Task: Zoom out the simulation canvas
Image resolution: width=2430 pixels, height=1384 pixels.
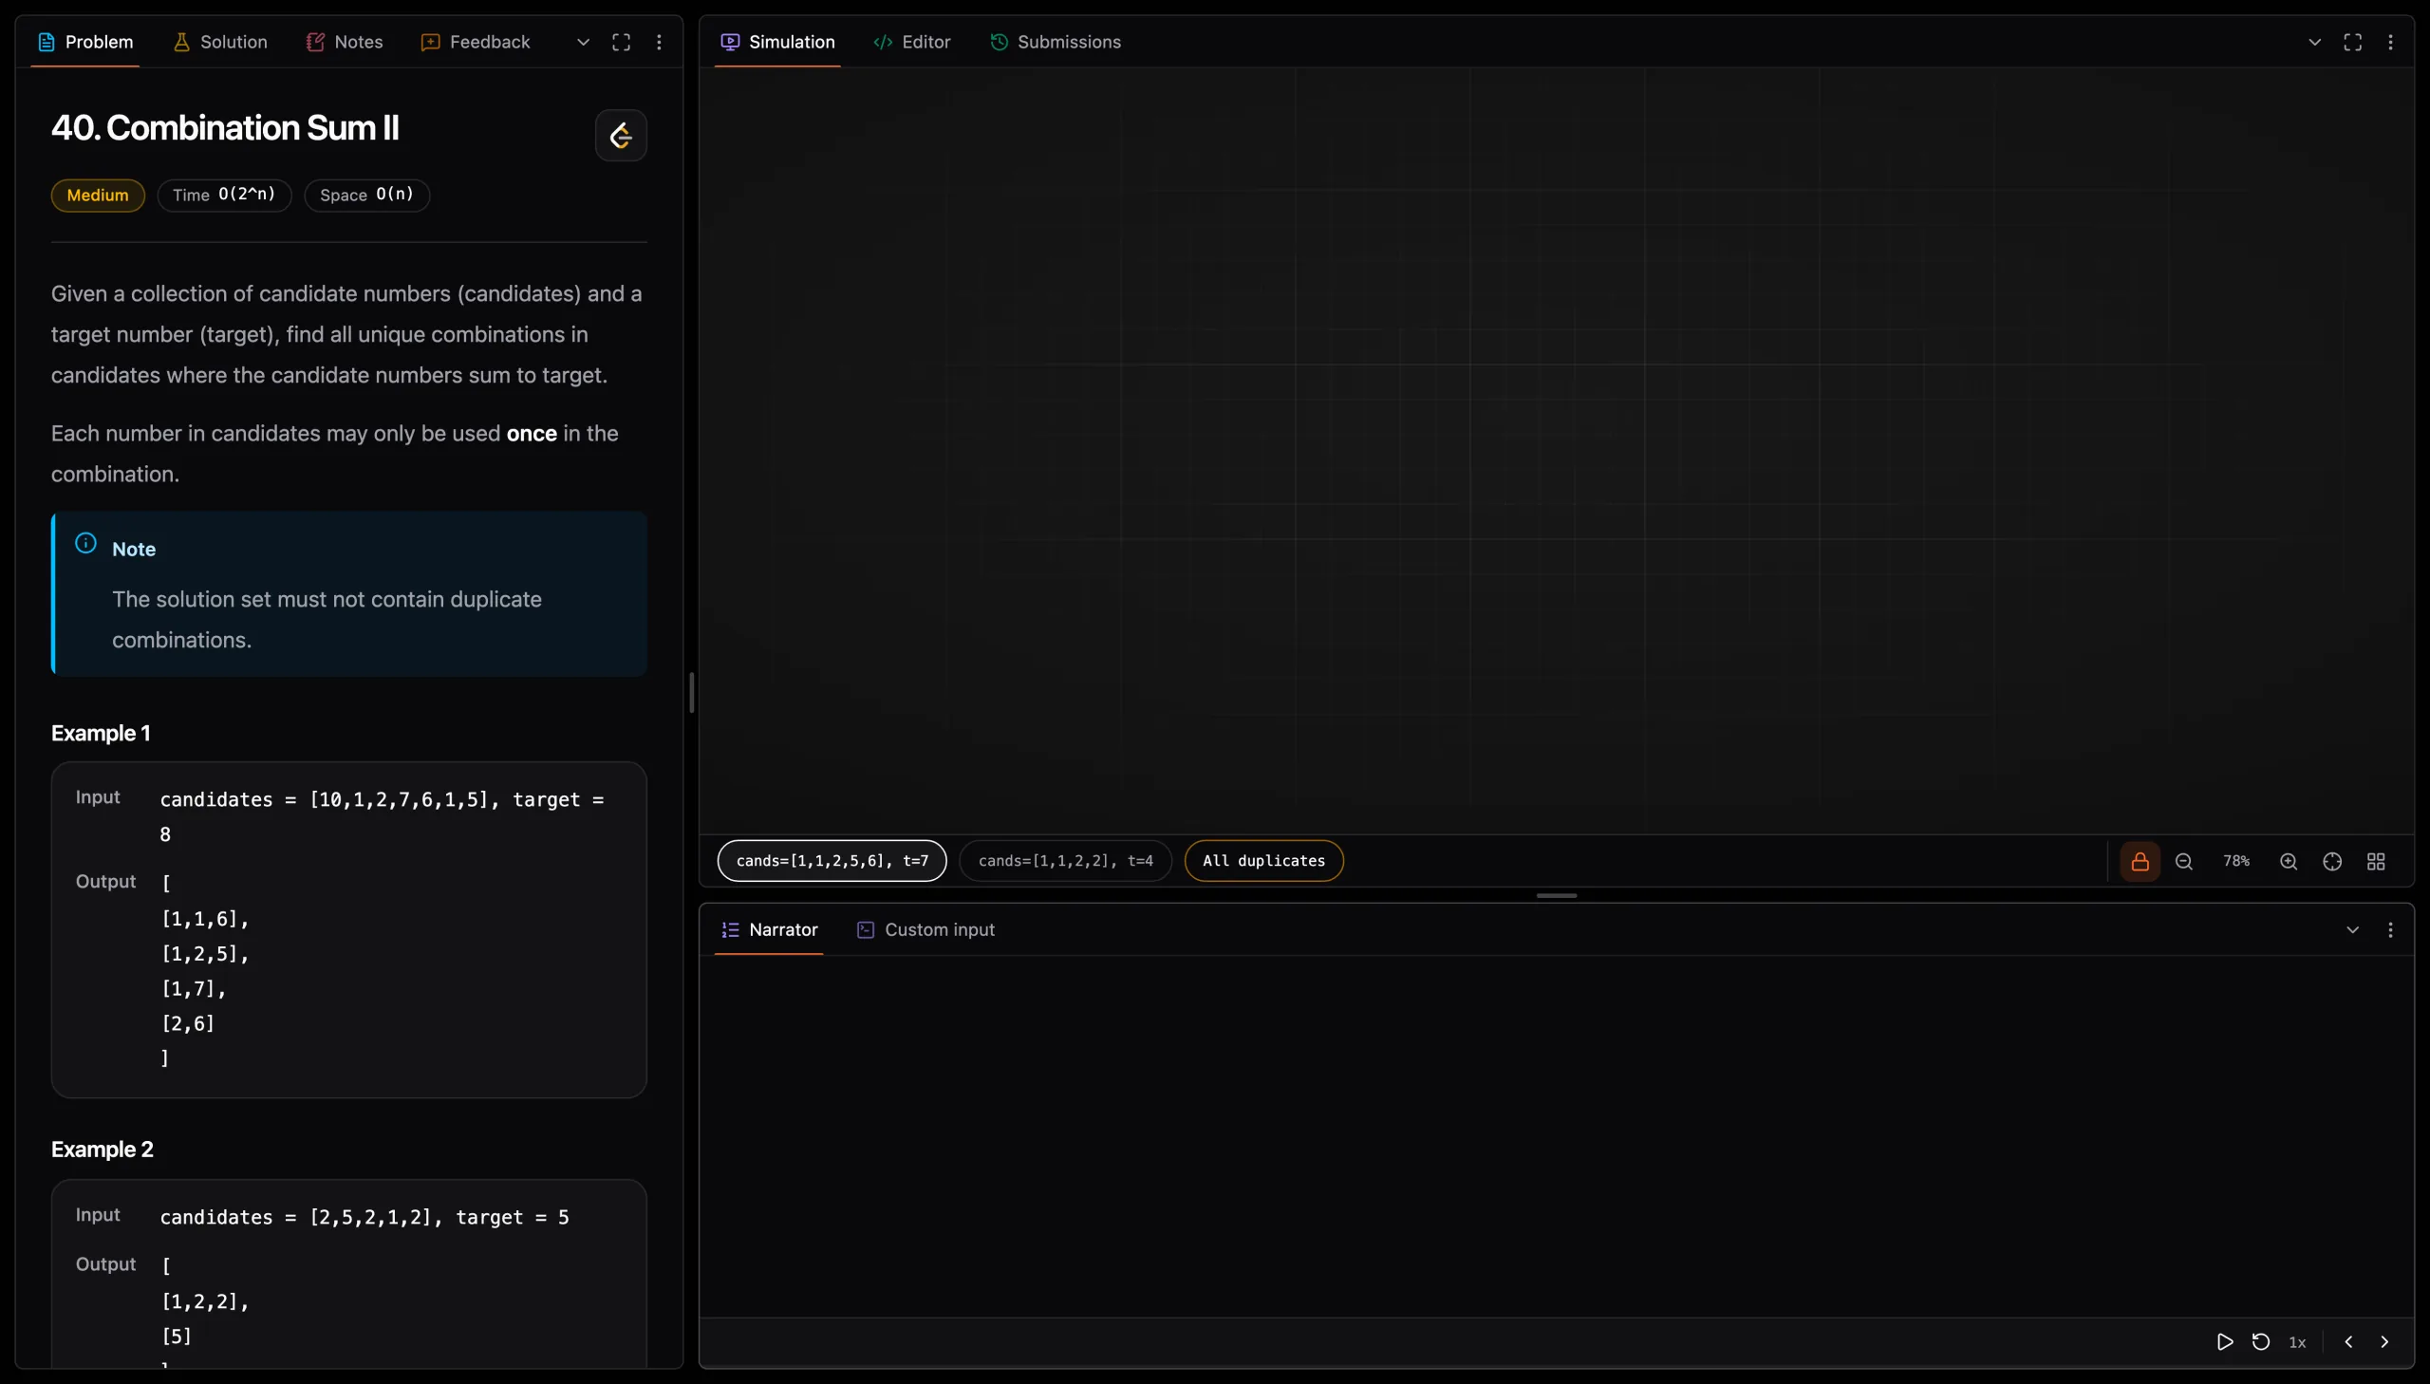Action: click(x=2184, y=862)
